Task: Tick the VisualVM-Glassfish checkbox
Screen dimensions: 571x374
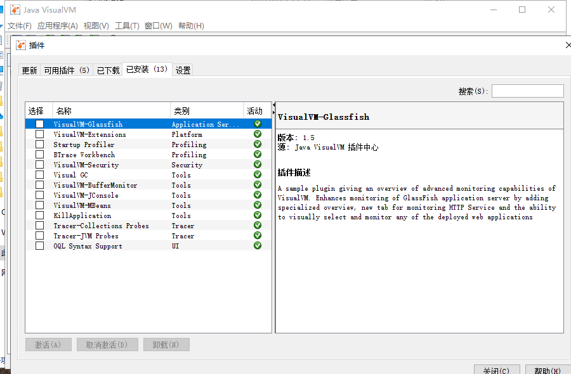Action: 40,124
